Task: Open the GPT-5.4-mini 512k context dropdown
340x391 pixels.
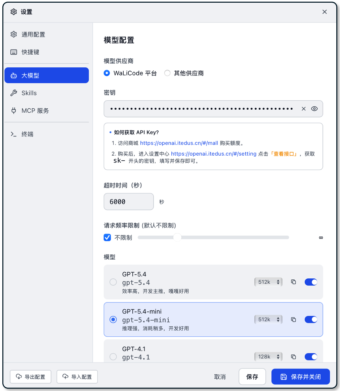Action: (x=268, y=320)
